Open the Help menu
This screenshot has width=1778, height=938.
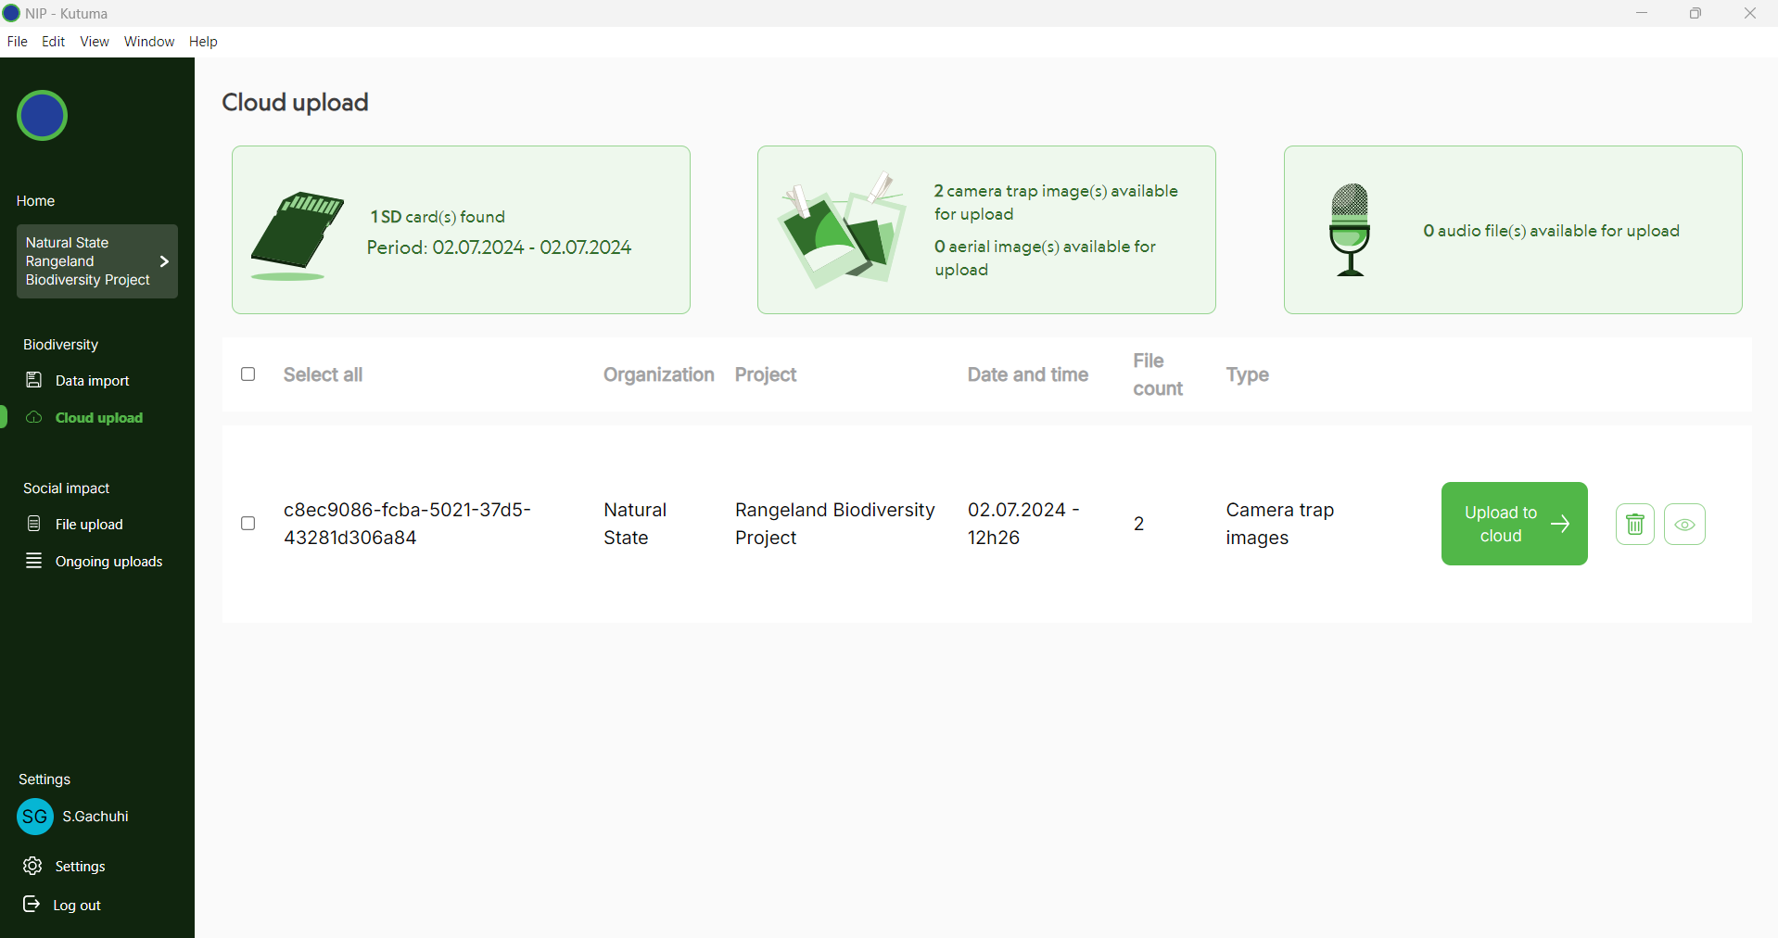(203, 42)
